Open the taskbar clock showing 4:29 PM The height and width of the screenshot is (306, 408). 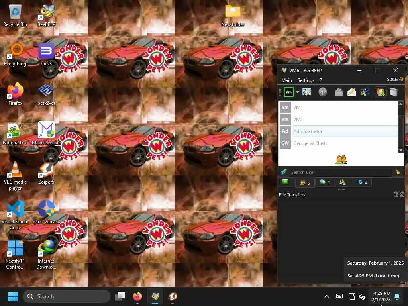(381, 296)
